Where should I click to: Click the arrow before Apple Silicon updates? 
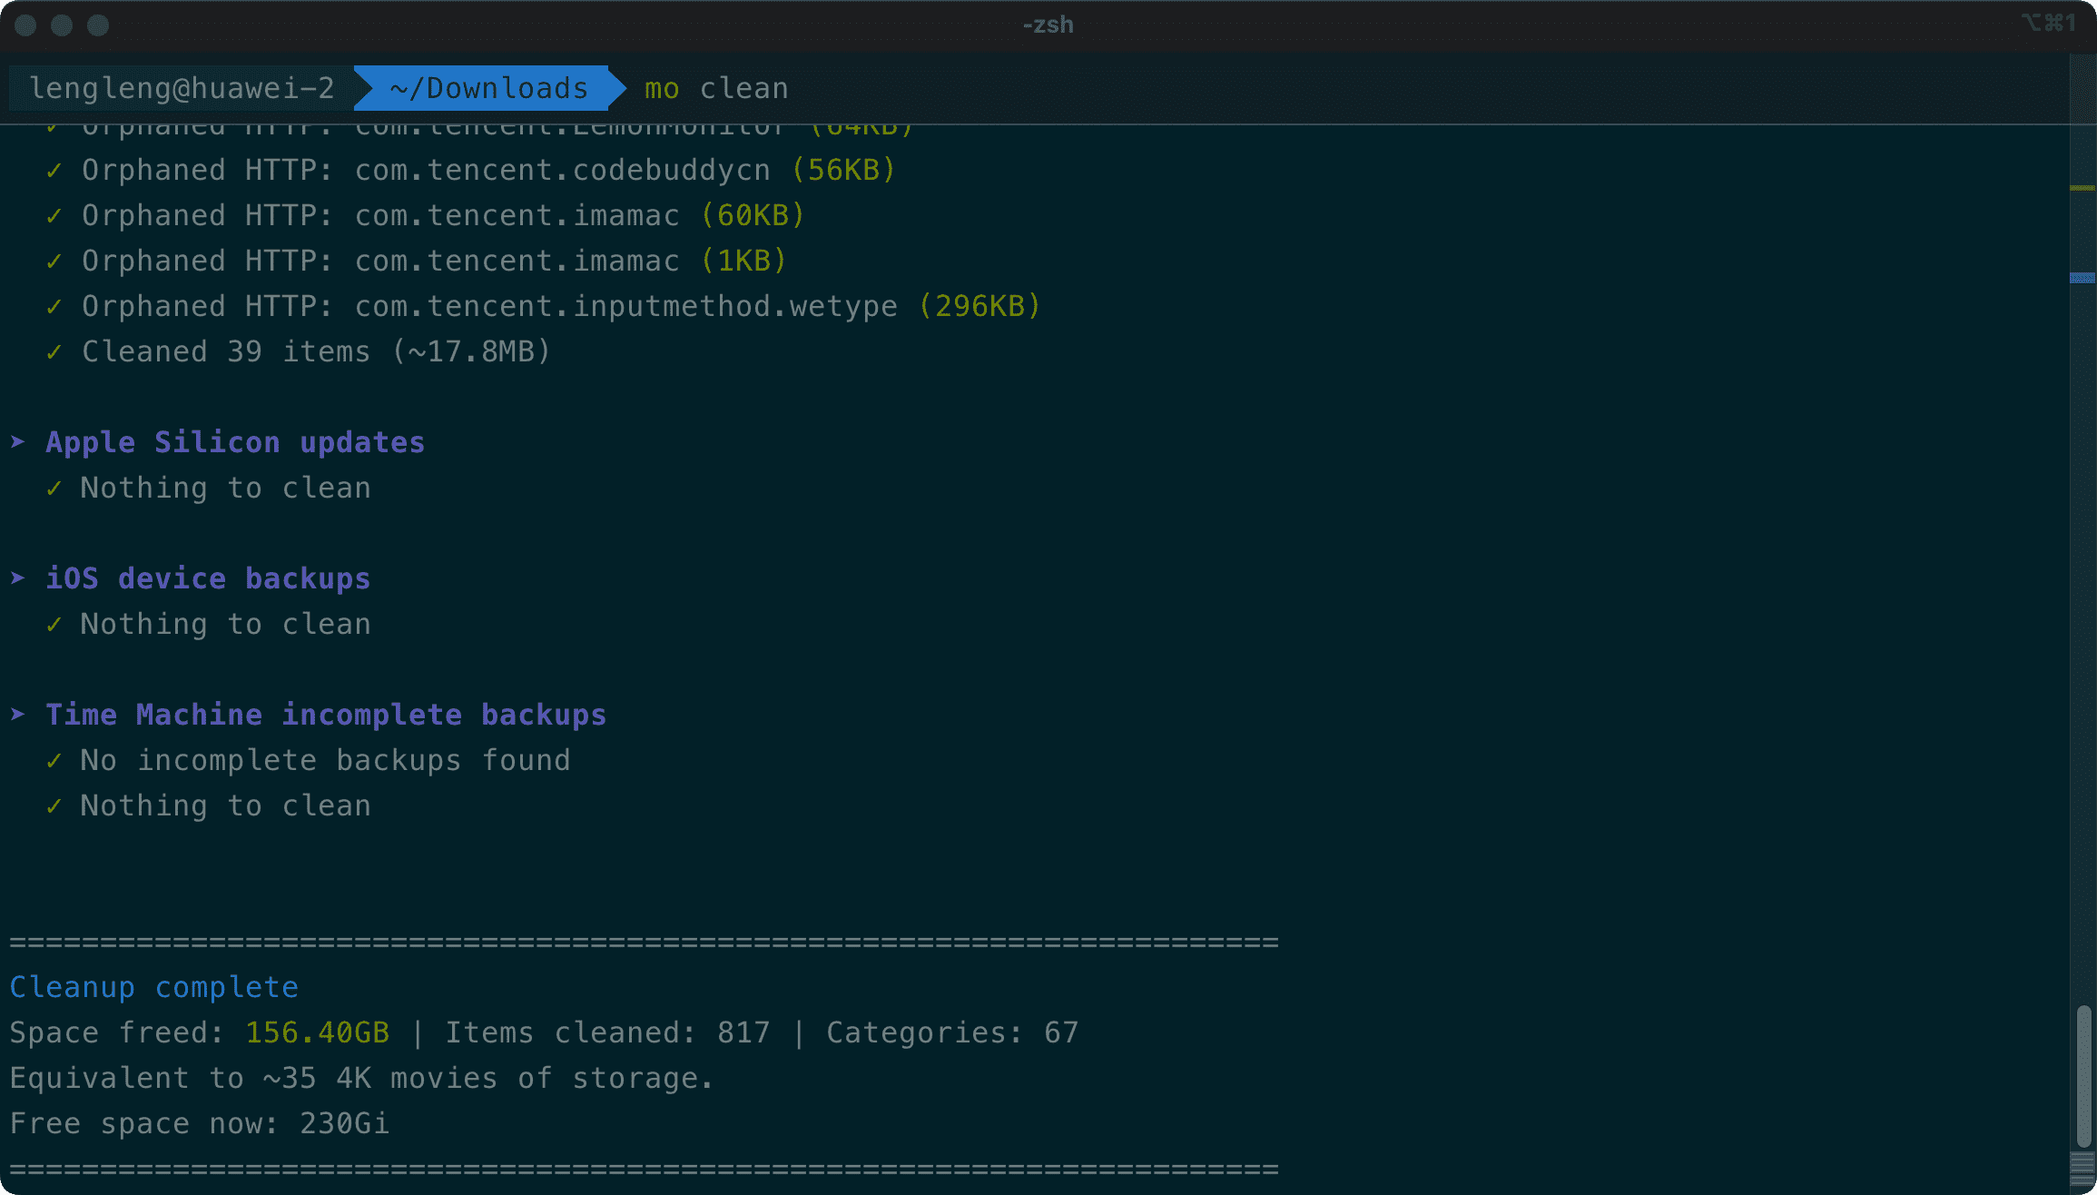point(18,442)
